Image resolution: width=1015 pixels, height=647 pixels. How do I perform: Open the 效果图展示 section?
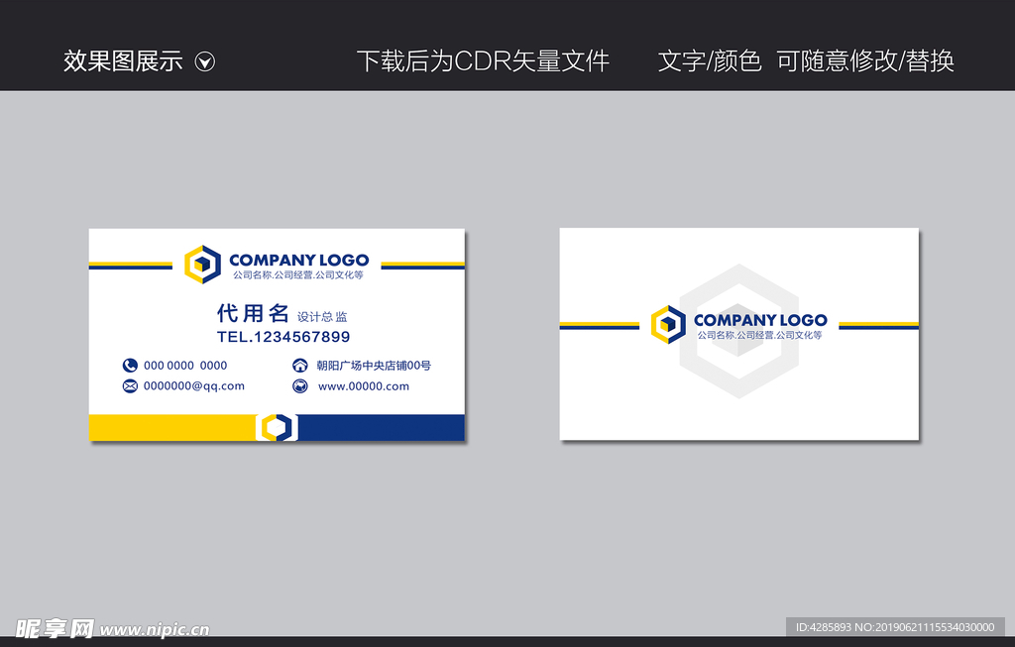pos(122,60)
